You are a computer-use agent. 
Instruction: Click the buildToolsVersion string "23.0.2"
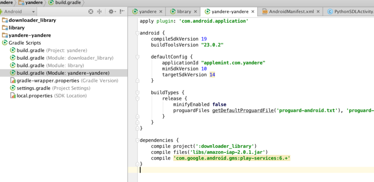tap(212, 45)
